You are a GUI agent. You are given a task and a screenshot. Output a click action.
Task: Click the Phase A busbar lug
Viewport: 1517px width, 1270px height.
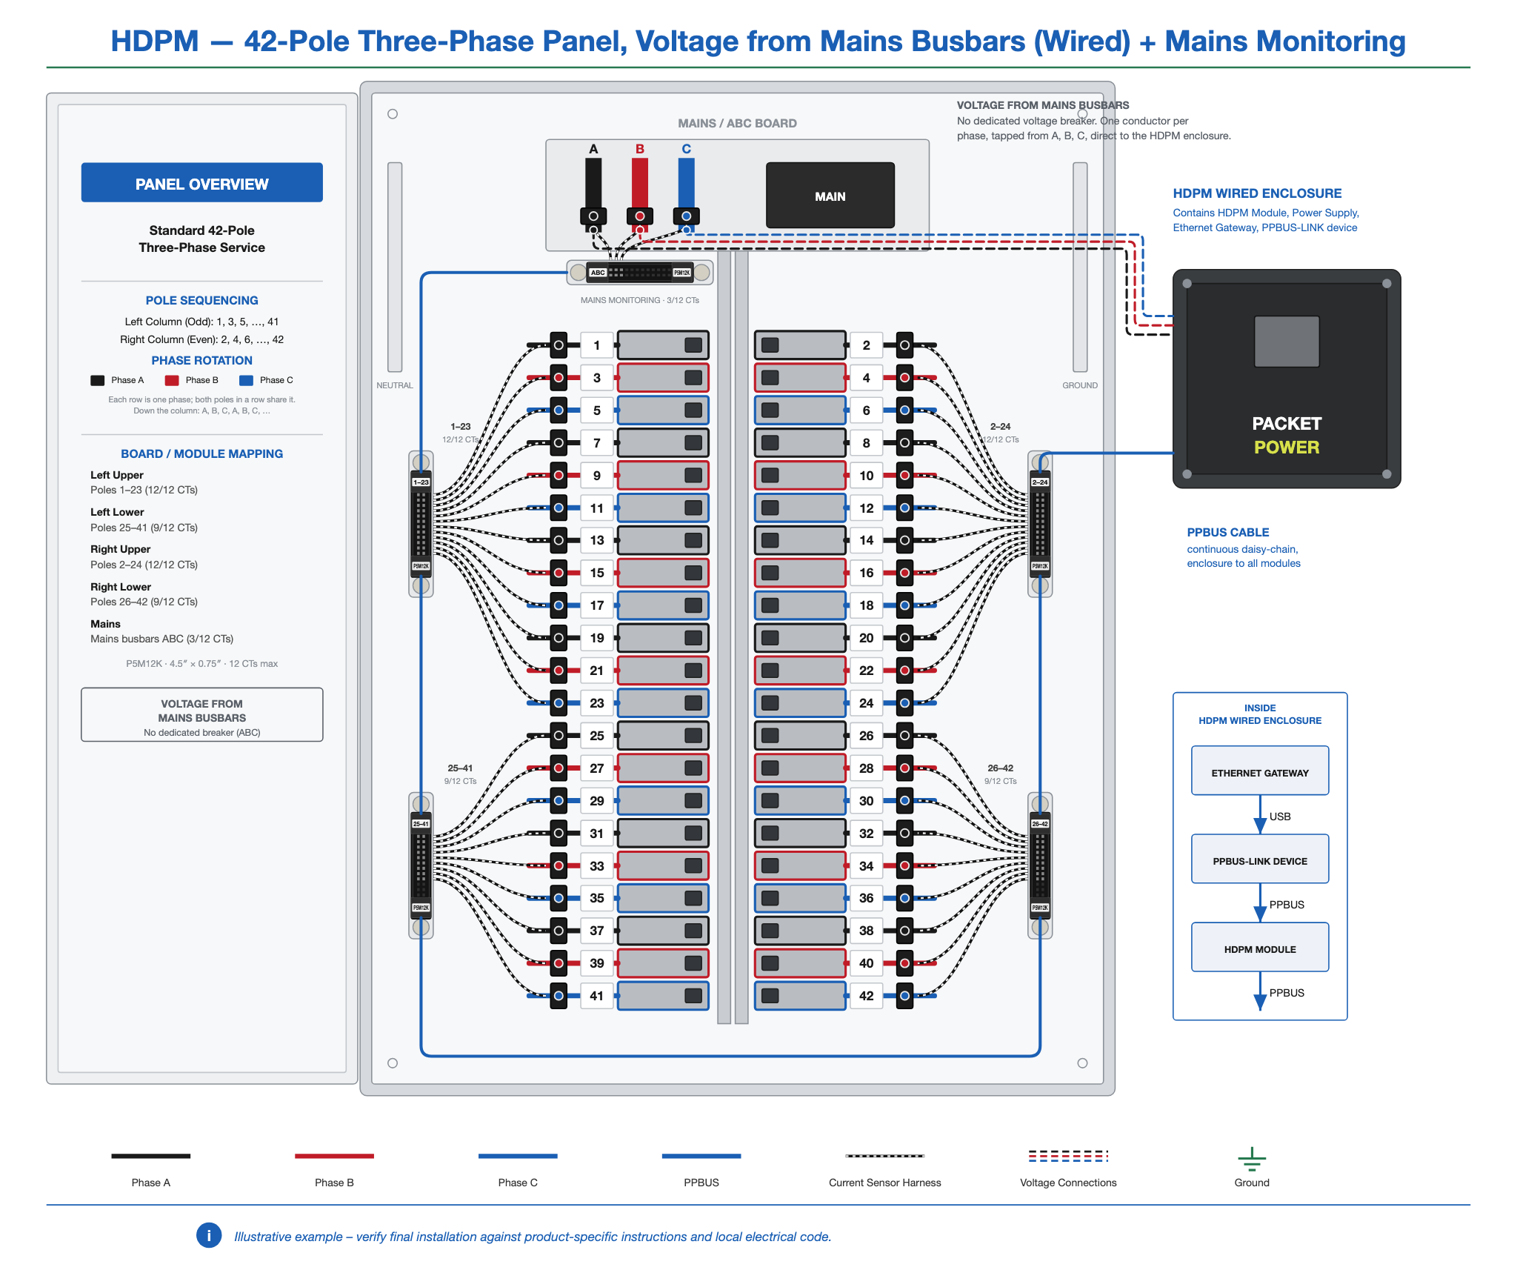click(x=593, y=216)
